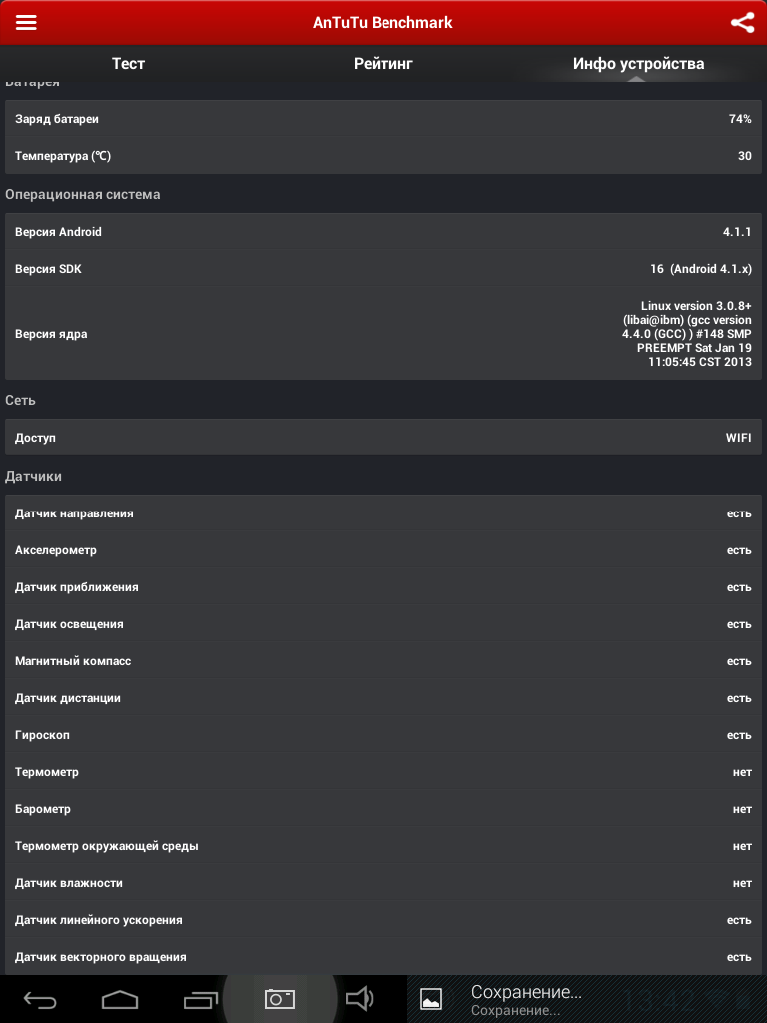Tap the camera screenshot icon
Screen dimensions: 767x1023
tap(280, 998)
